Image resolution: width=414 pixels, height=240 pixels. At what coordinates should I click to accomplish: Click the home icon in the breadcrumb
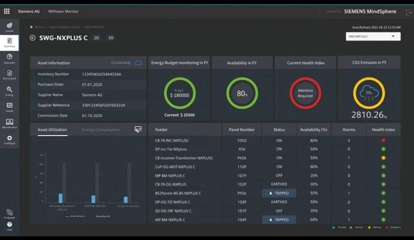coord(31,27)
